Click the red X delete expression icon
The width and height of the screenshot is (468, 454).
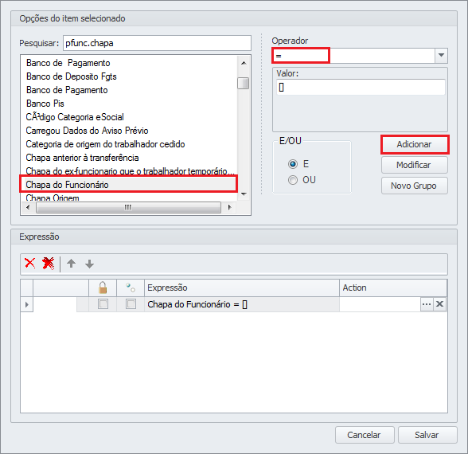(30, 264)
